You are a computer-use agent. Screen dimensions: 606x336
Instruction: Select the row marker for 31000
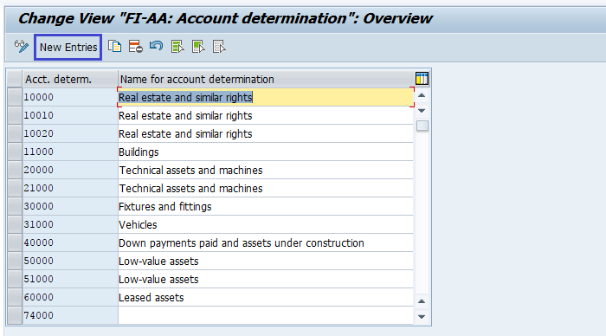tap(15, 224)
